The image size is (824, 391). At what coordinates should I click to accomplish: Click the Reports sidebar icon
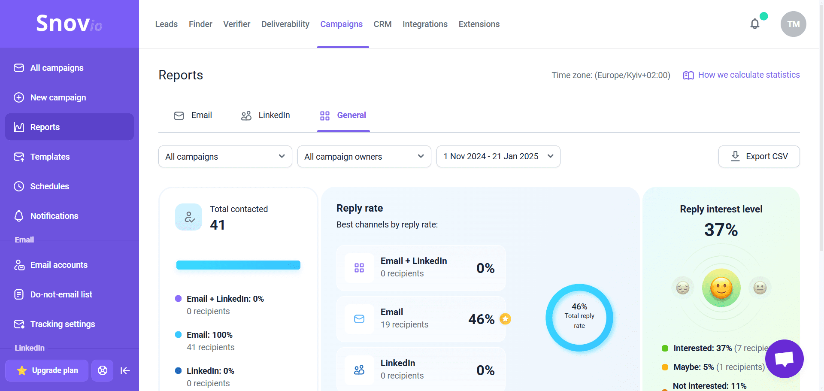19,127
